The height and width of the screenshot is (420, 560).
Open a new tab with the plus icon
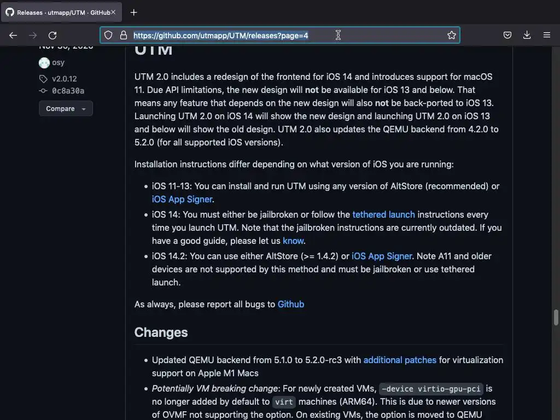(x=133, y=13)
